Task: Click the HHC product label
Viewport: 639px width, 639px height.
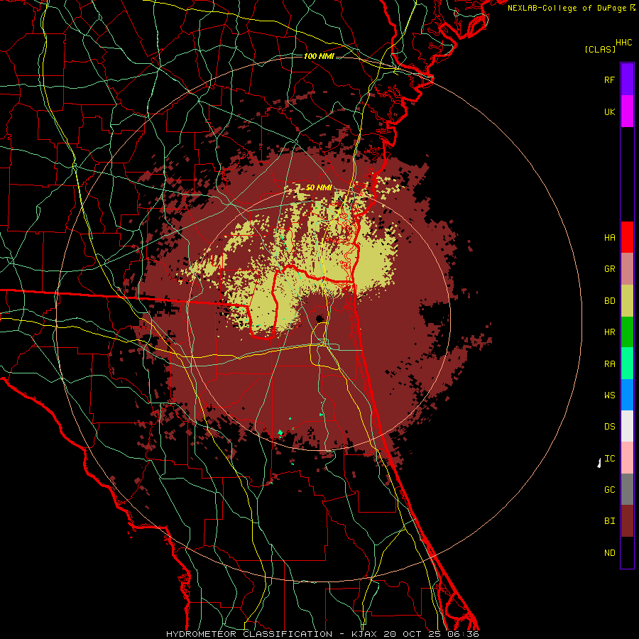Action: pyautogui.click(x=624, y=43)
